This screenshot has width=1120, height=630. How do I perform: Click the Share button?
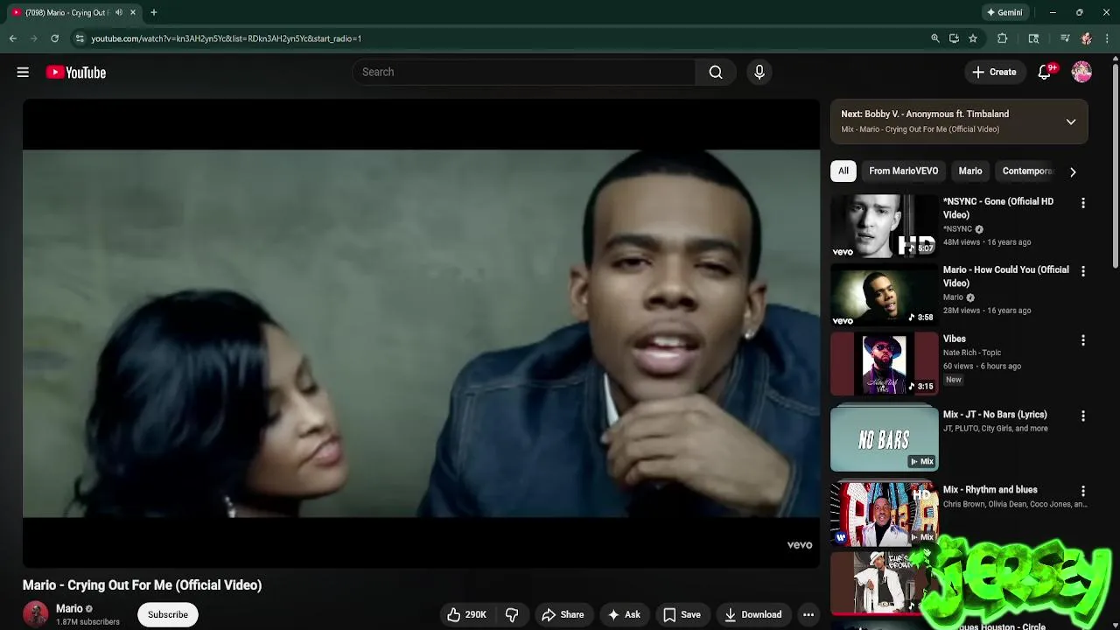(x=563, y=614)
